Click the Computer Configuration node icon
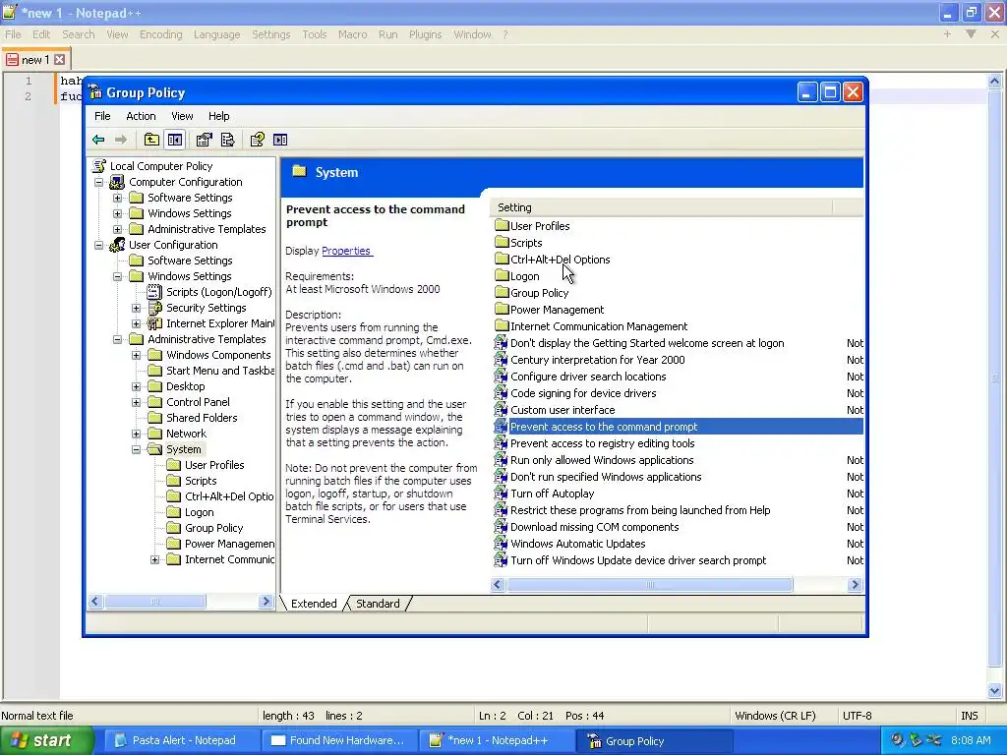 point(117,182)
